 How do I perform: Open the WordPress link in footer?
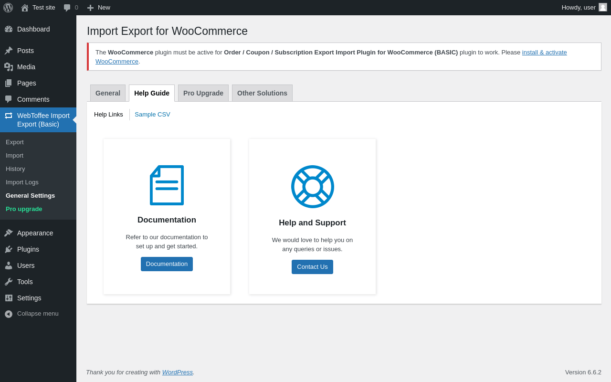point(178,372)
